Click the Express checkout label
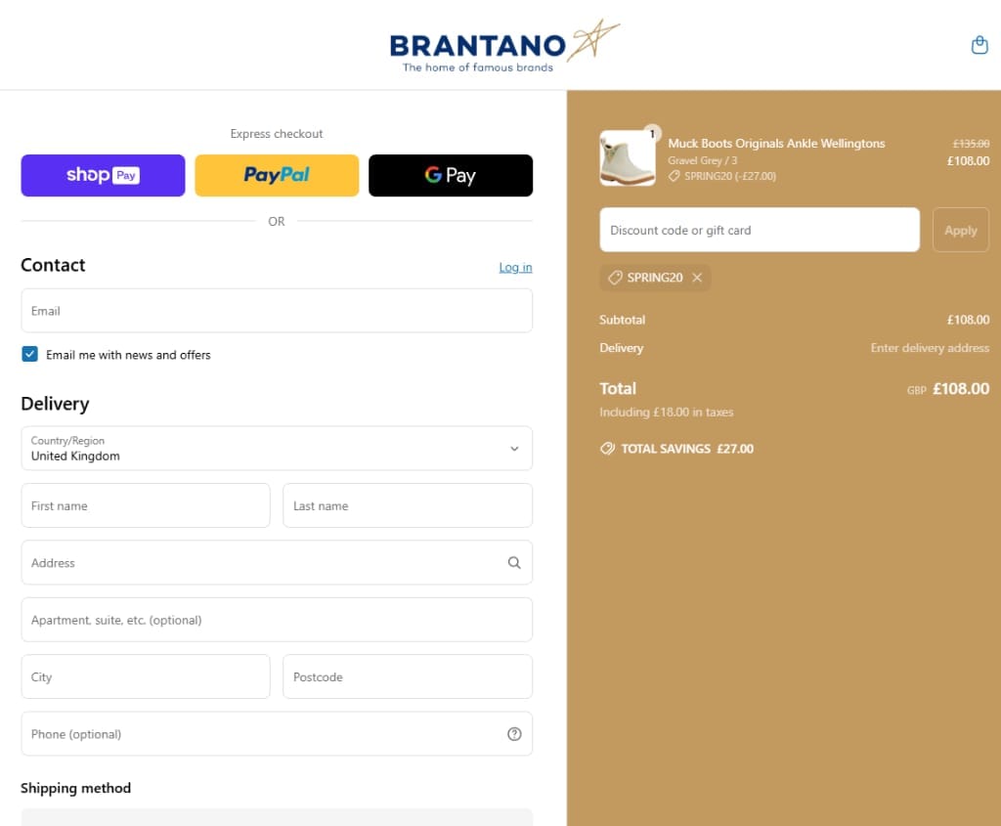The width and height of the screenshot is (1001, 826). pyautogui.click(x=277, y=133)
